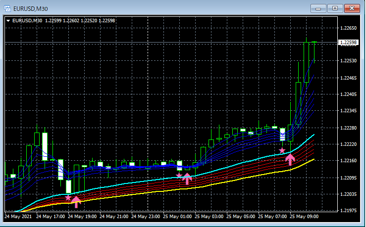Click the 24 May 19:00 time label
The width and height of the screenshot is (366, 227).
click(82, 217)
